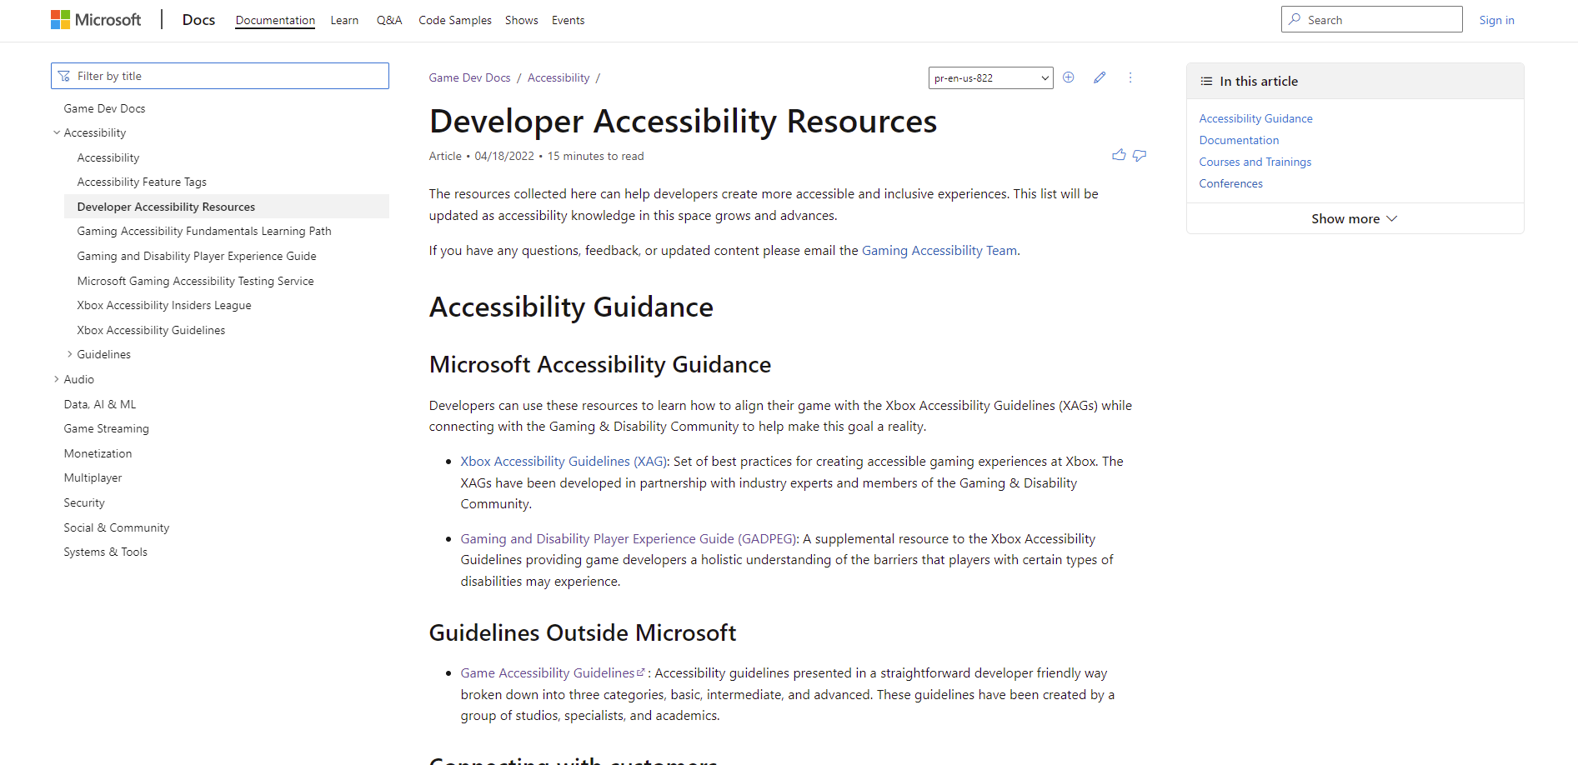Open the more actions vertical ellipsis
Viewport: 1578px width, 765px height.
[x=1130, y=77]
